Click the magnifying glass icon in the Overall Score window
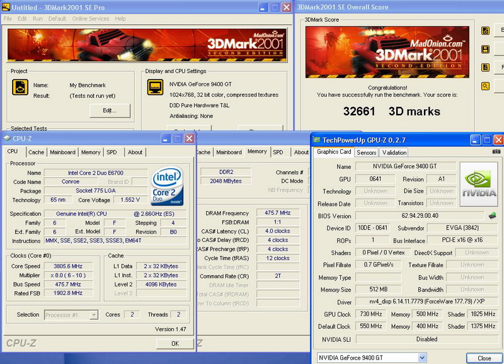 click(485, 86)
